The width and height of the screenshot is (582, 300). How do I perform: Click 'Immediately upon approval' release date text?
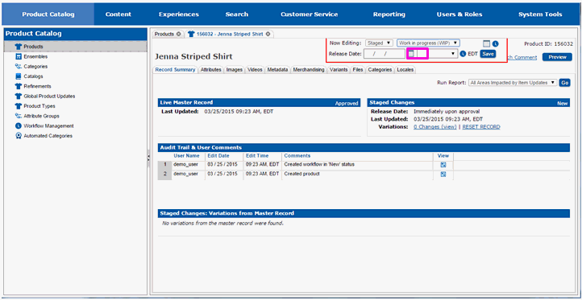click(447, 111)
